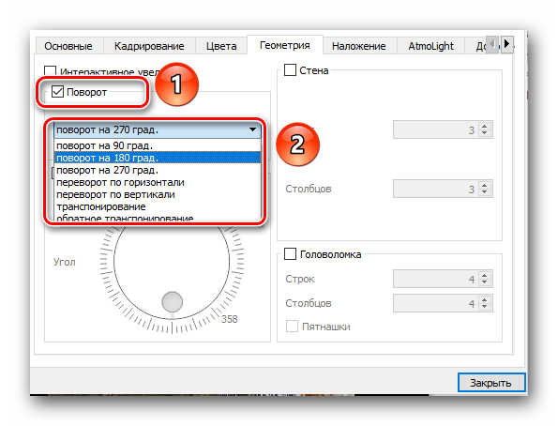The image size is (558, 426).
Task: Collapse the rotation combo box arrow
Action: 252,129
